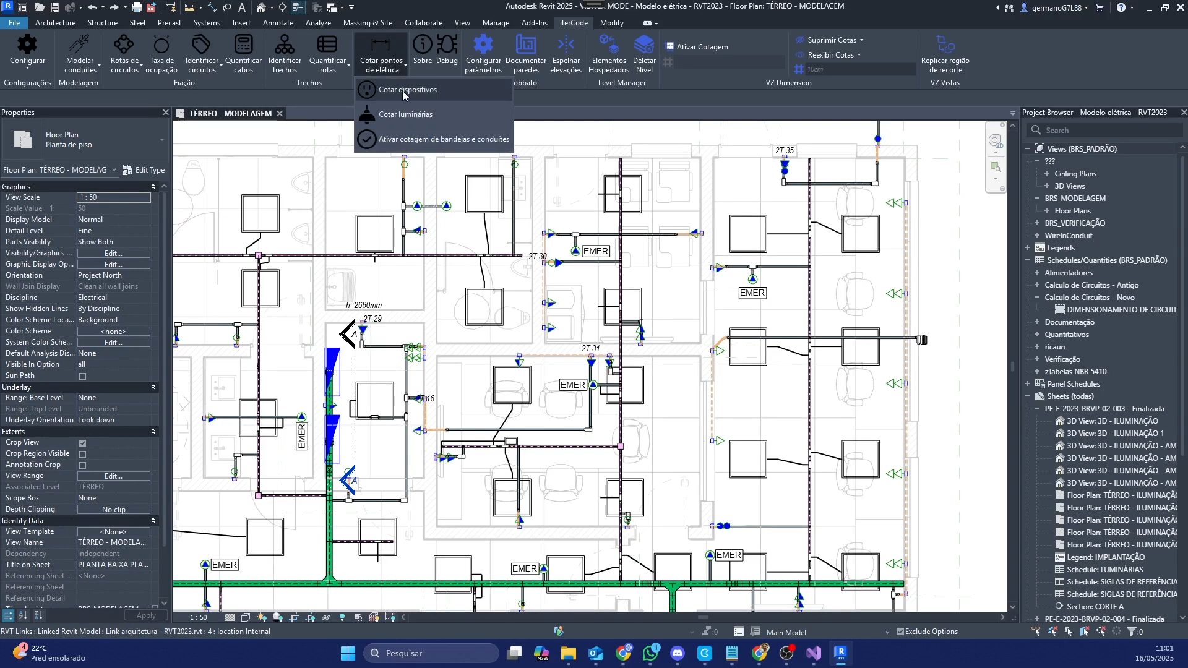Click Espelhar elevações icon
Image resolution: width=1188 pixels, height=668 pixels.
[566, 45]
